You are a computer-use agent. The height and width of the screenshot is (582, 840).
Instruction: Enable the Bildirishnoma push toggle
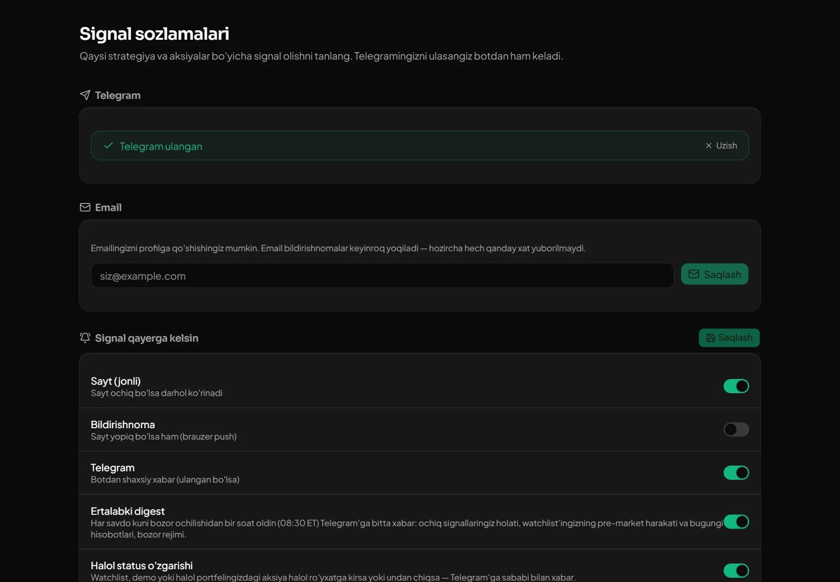(x=736, y=430)
